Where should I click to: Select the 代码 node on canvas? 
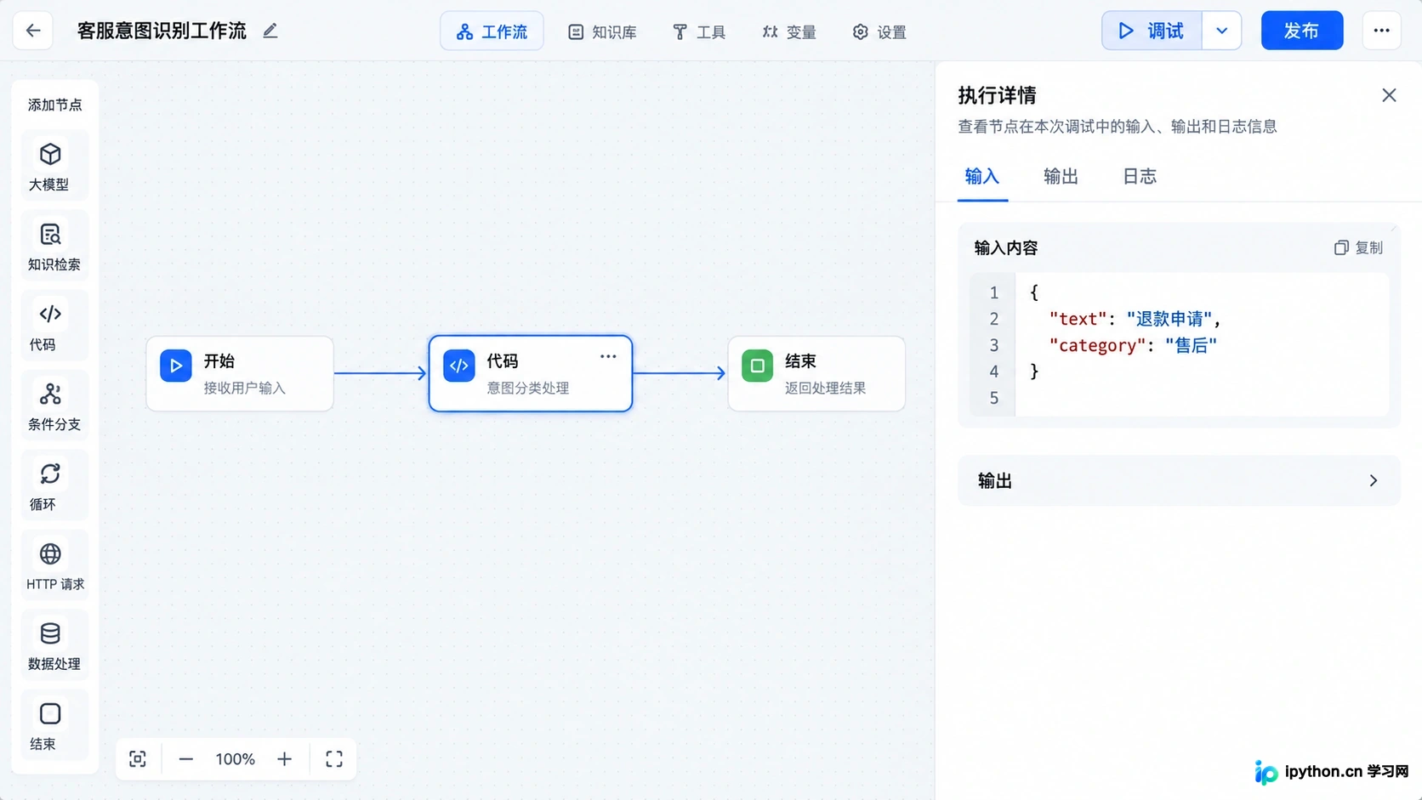coord(531,373)
